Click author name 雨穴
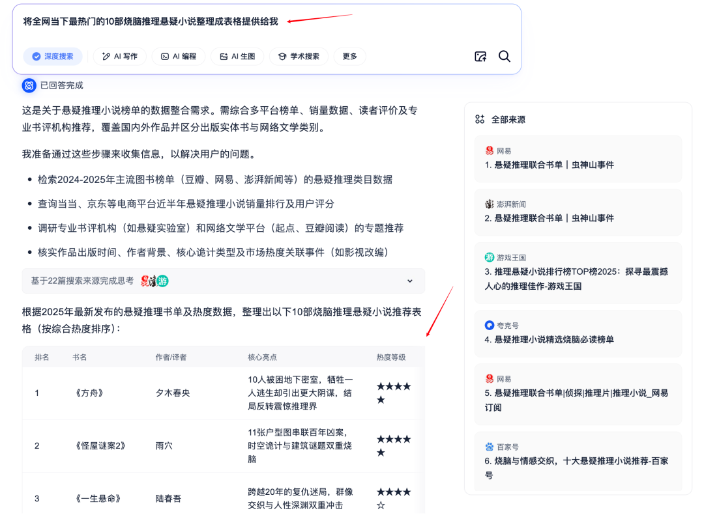Screen dimensions: 704x517 (164, 446)
